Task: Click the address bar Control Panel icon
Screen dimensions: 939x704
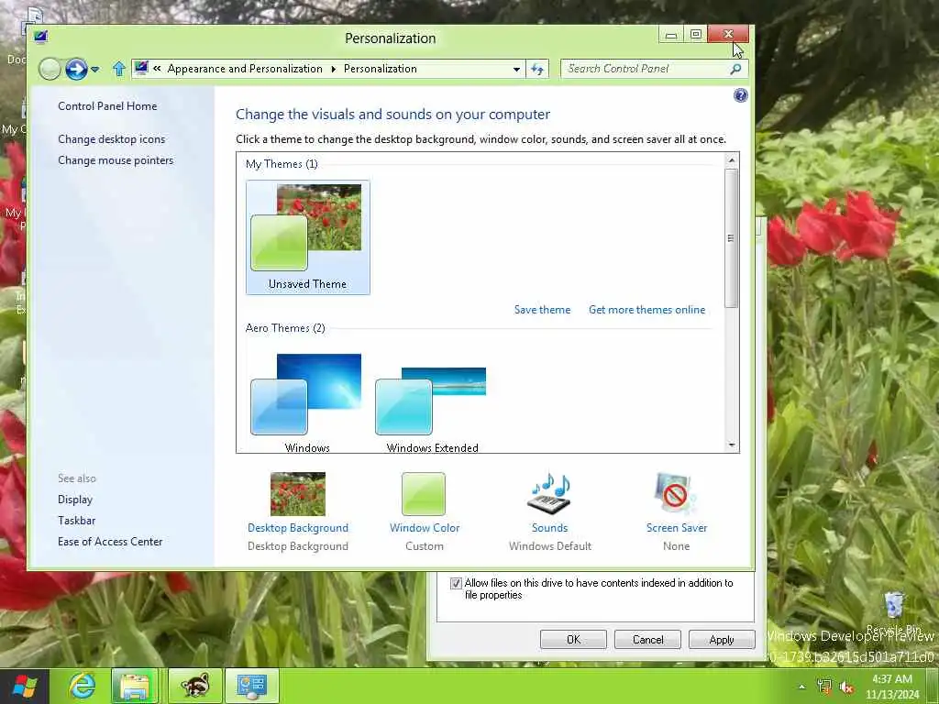Action: (141, 69)
